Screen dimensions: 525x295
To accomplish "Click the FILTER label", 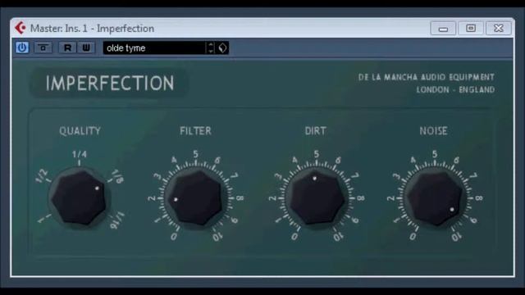I will [195, 131].
